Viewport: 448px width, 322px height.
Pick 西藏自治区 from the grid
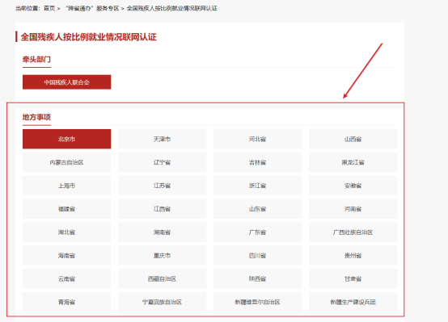162,278
